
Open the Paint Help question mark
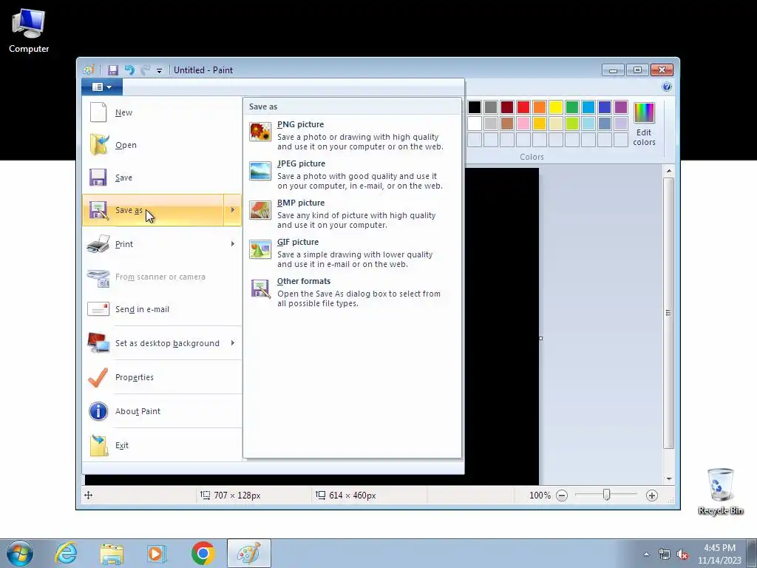coord(667,87)
